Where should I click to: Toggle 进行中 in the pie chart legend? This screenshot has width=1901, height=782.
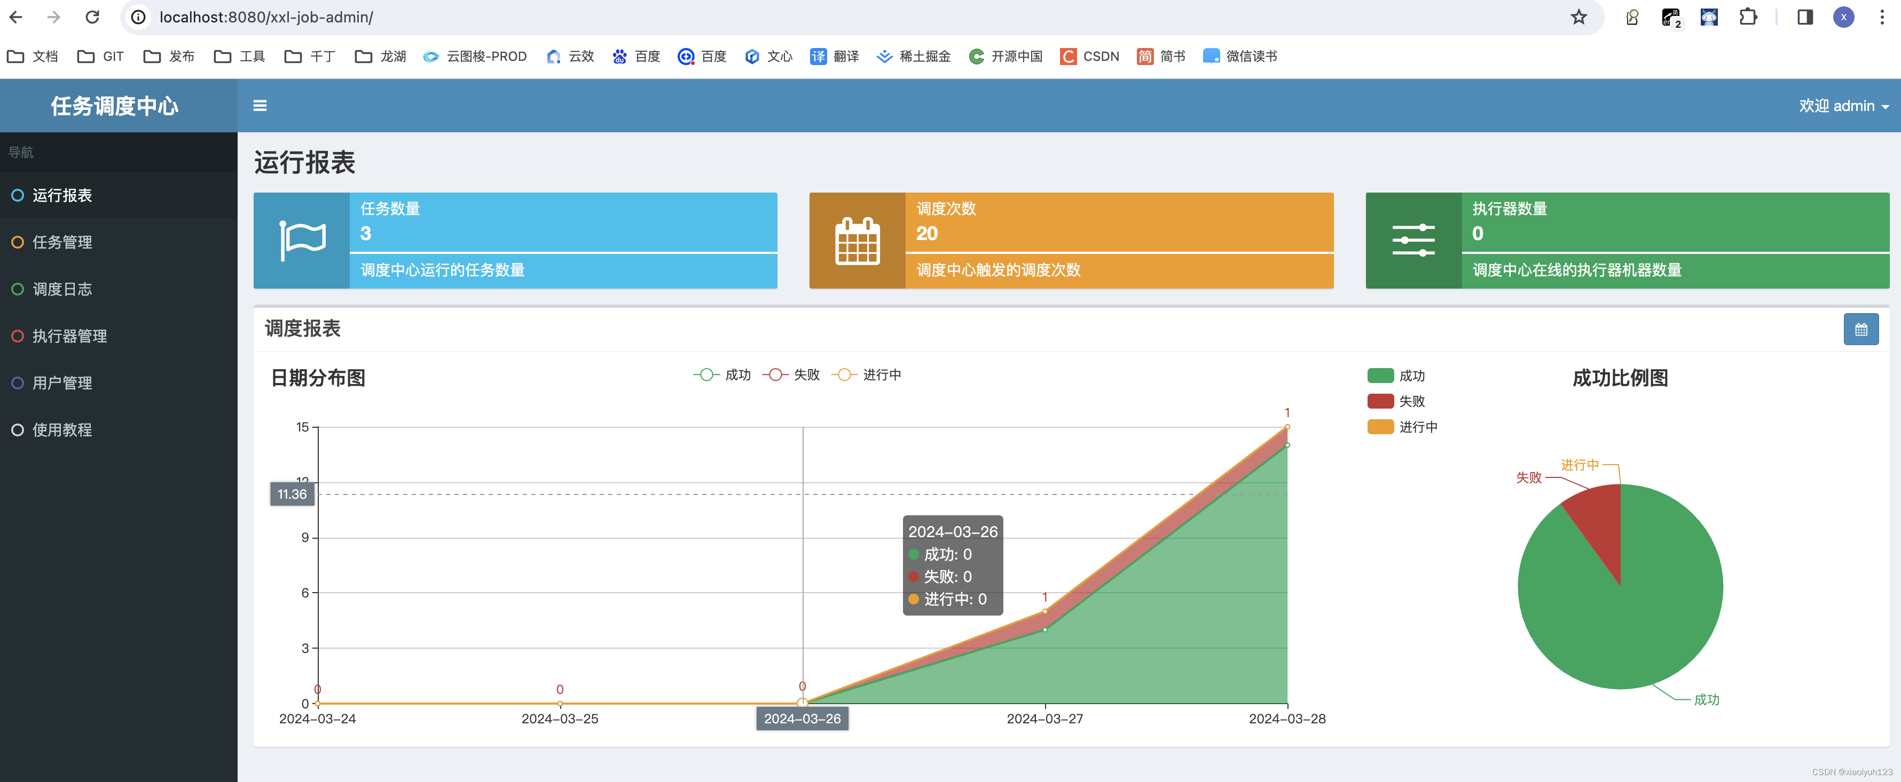tap(1402, 427)
